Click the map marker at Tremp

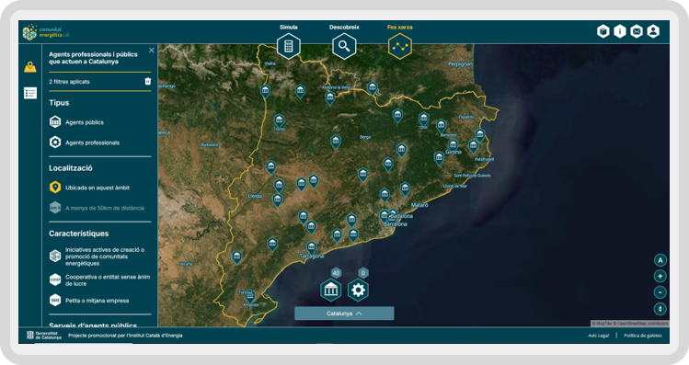279,120
